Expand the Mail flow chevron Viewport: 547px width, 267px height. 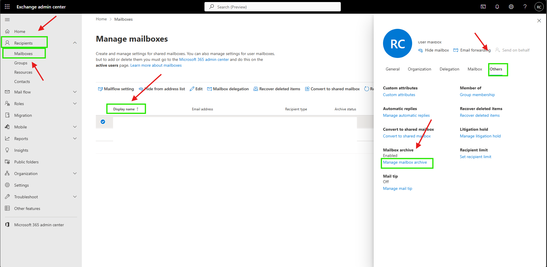point(75,92)
